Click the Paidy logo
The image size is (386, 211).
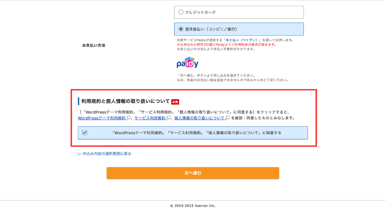coord(187,62)
